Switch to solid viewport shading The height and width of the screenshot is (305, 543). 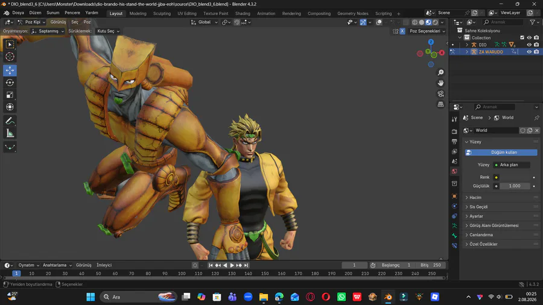pos(422,22)
